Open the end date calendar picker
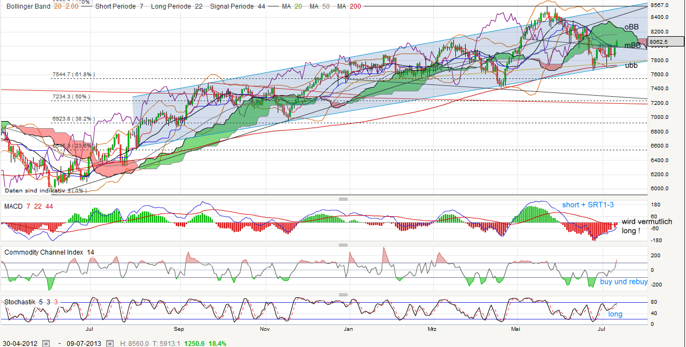 tap(110, 343)
